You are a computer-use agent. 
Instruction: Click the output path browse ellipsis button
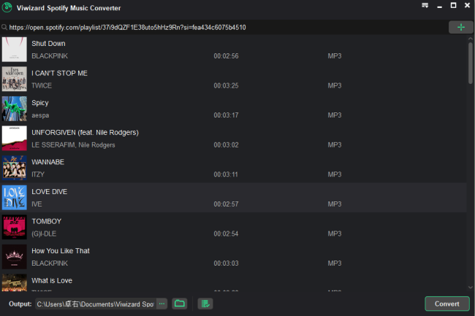click(161, 304)
